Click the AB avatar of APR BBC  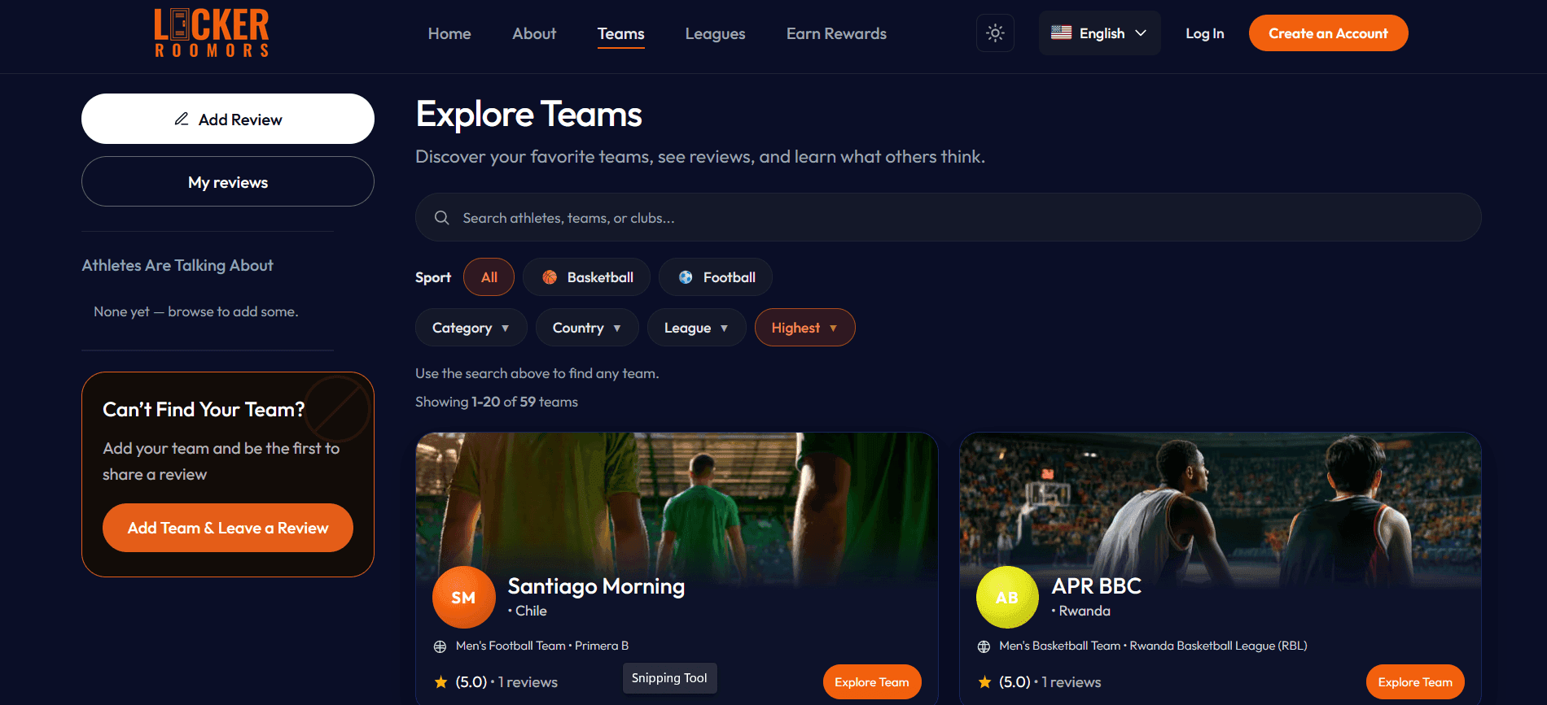tap(1007, 598)
